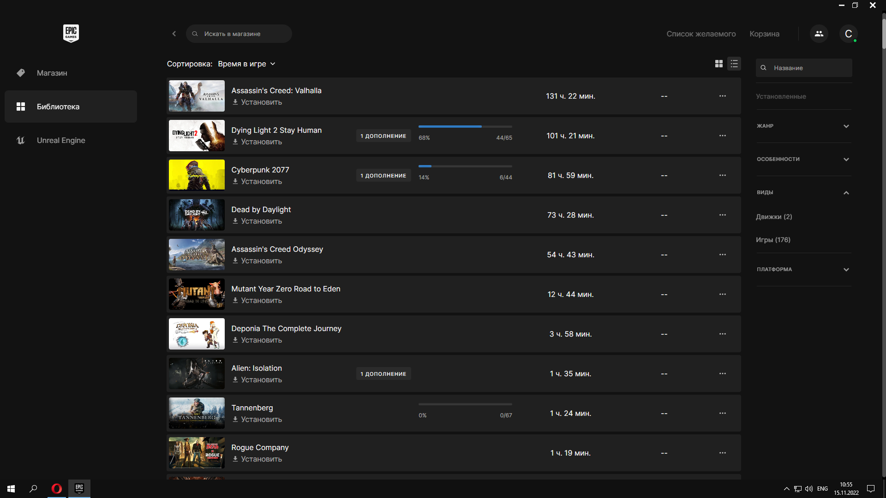Open options menu for Assassin's Creed Odyssey

[723, 255]
